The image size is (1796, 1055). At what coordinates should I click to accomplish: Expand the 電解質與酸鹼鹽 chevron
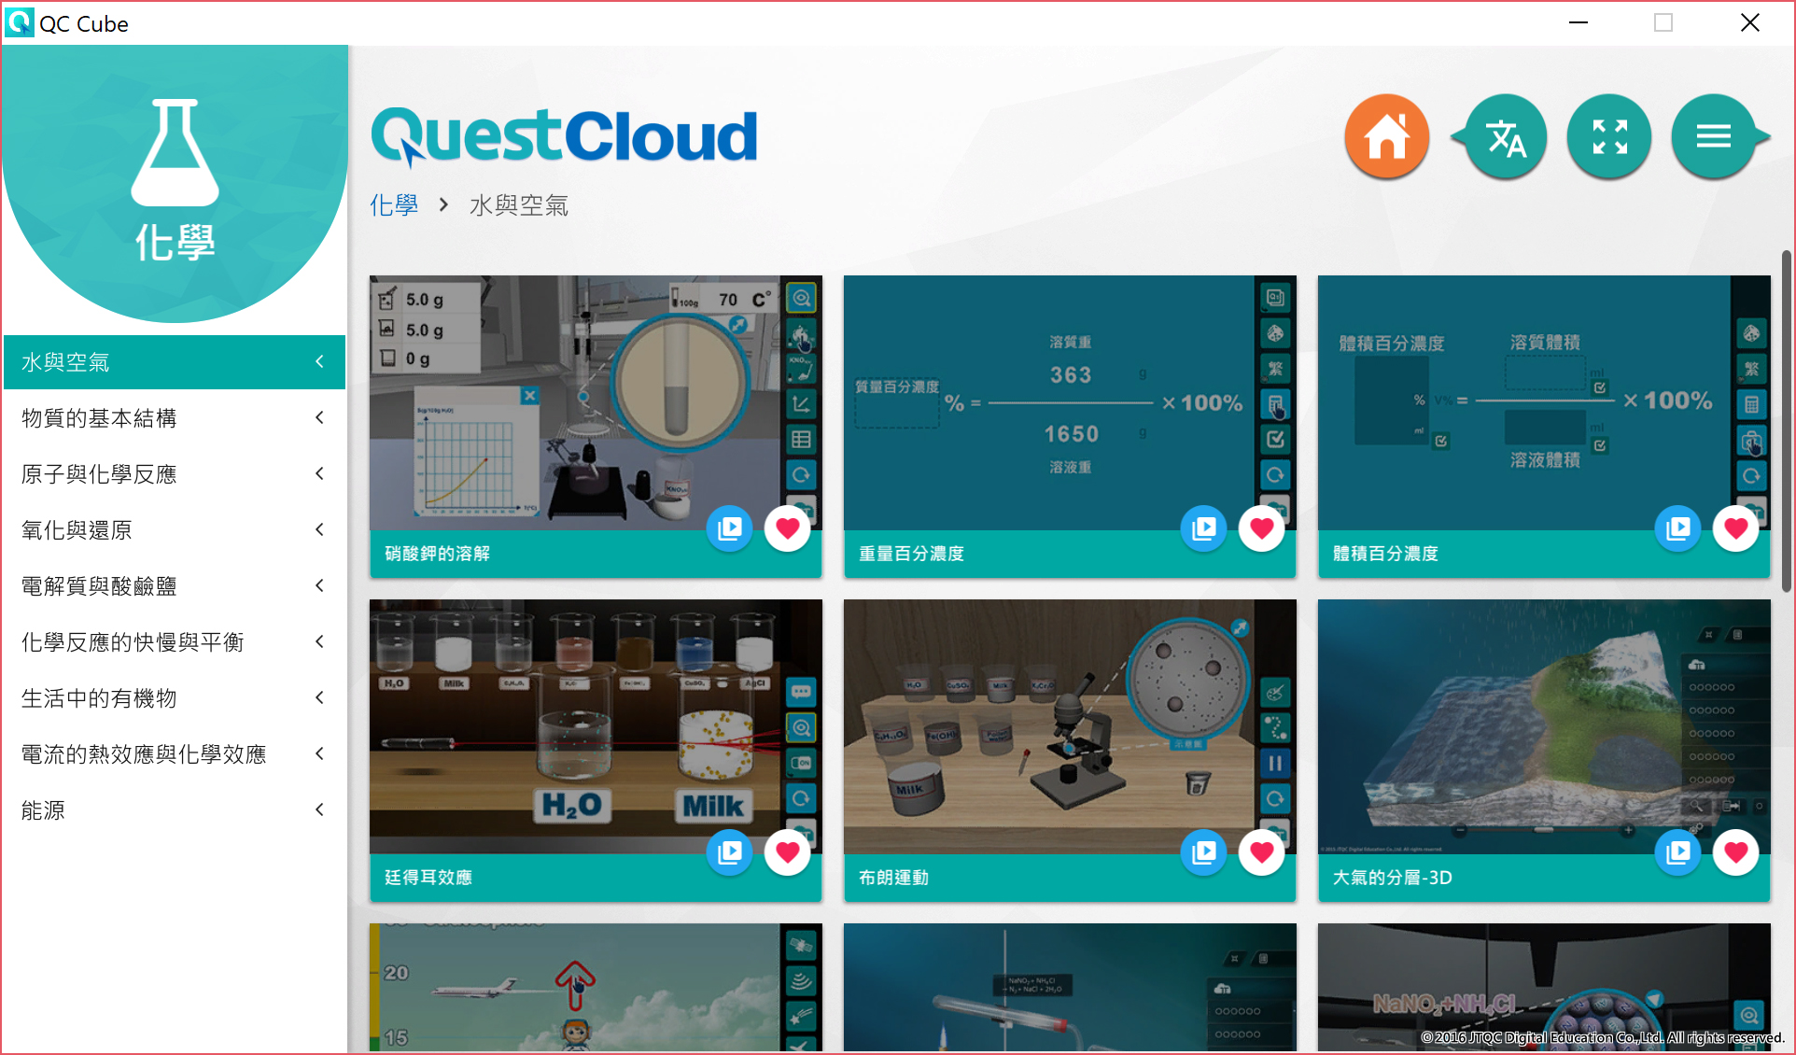[x=319, y=585]
